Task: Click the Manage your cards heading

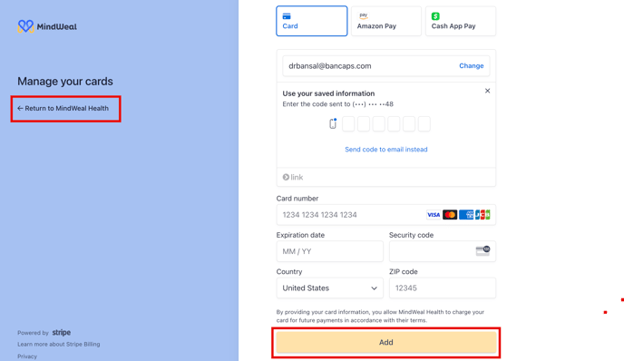Action: click(65, 82)
